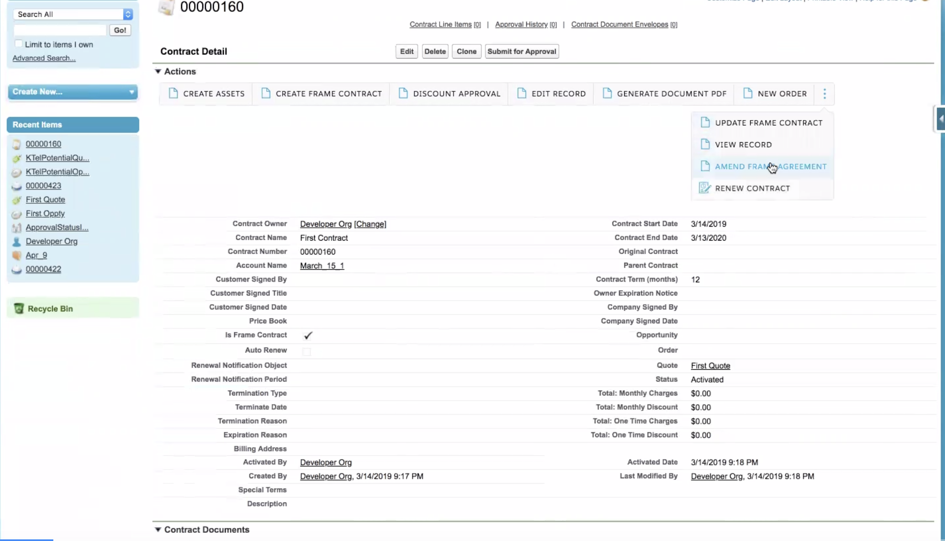The width and height of the screenshot is (945, 541).
Task: Open the Contract Line Items link
Action: [441, 24]
